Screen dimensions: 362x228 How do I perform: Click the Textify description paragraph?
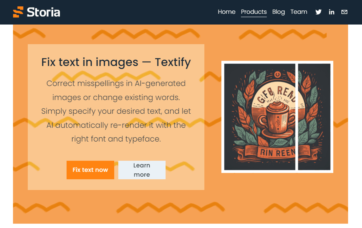(x=116, y=111)
